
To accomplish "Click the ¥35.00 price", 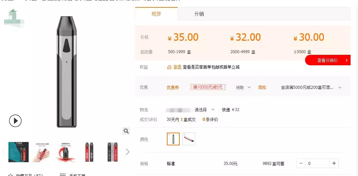I will click(183, 37).
